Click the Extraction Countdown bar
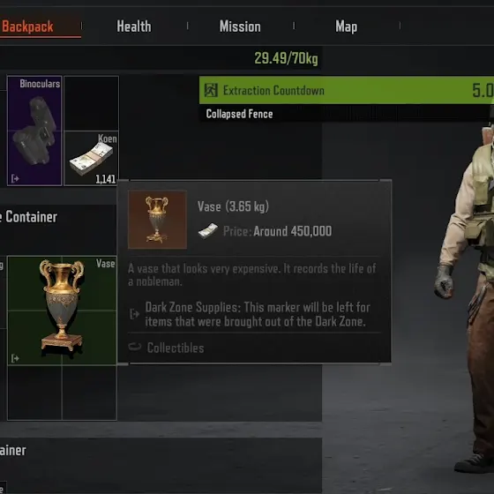The width and height of the screenshot is (494, 494). point(347,90)
